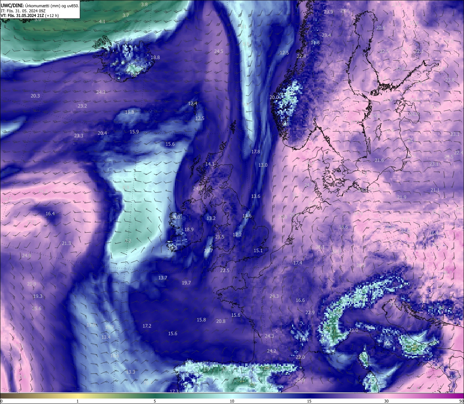Viewport: 464px width, 404px height.
Task: Click the map value 24.5
Action: tap(219, 51)
